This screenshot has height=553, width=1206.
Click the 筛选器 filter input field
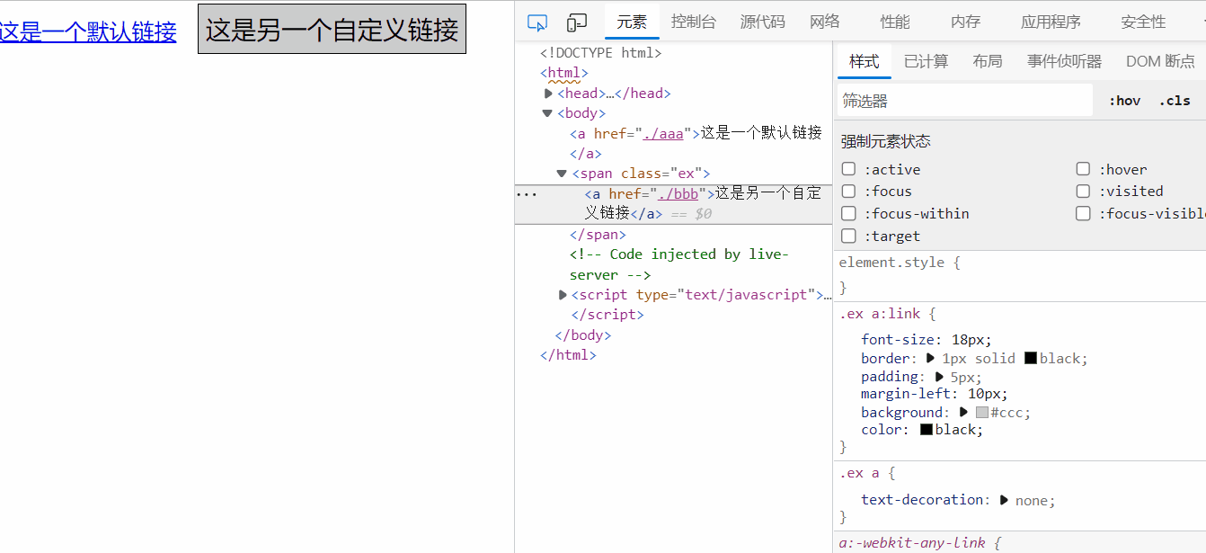[x=965, y=101]
